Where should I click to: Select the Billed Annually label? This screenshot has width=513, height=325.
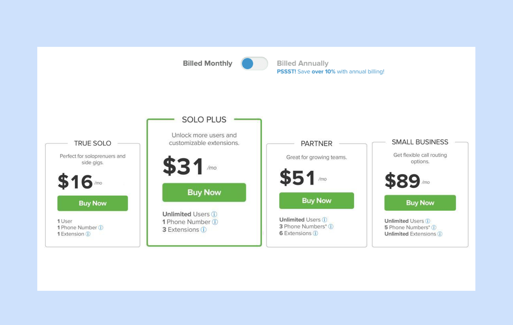(x=302, y=63)
